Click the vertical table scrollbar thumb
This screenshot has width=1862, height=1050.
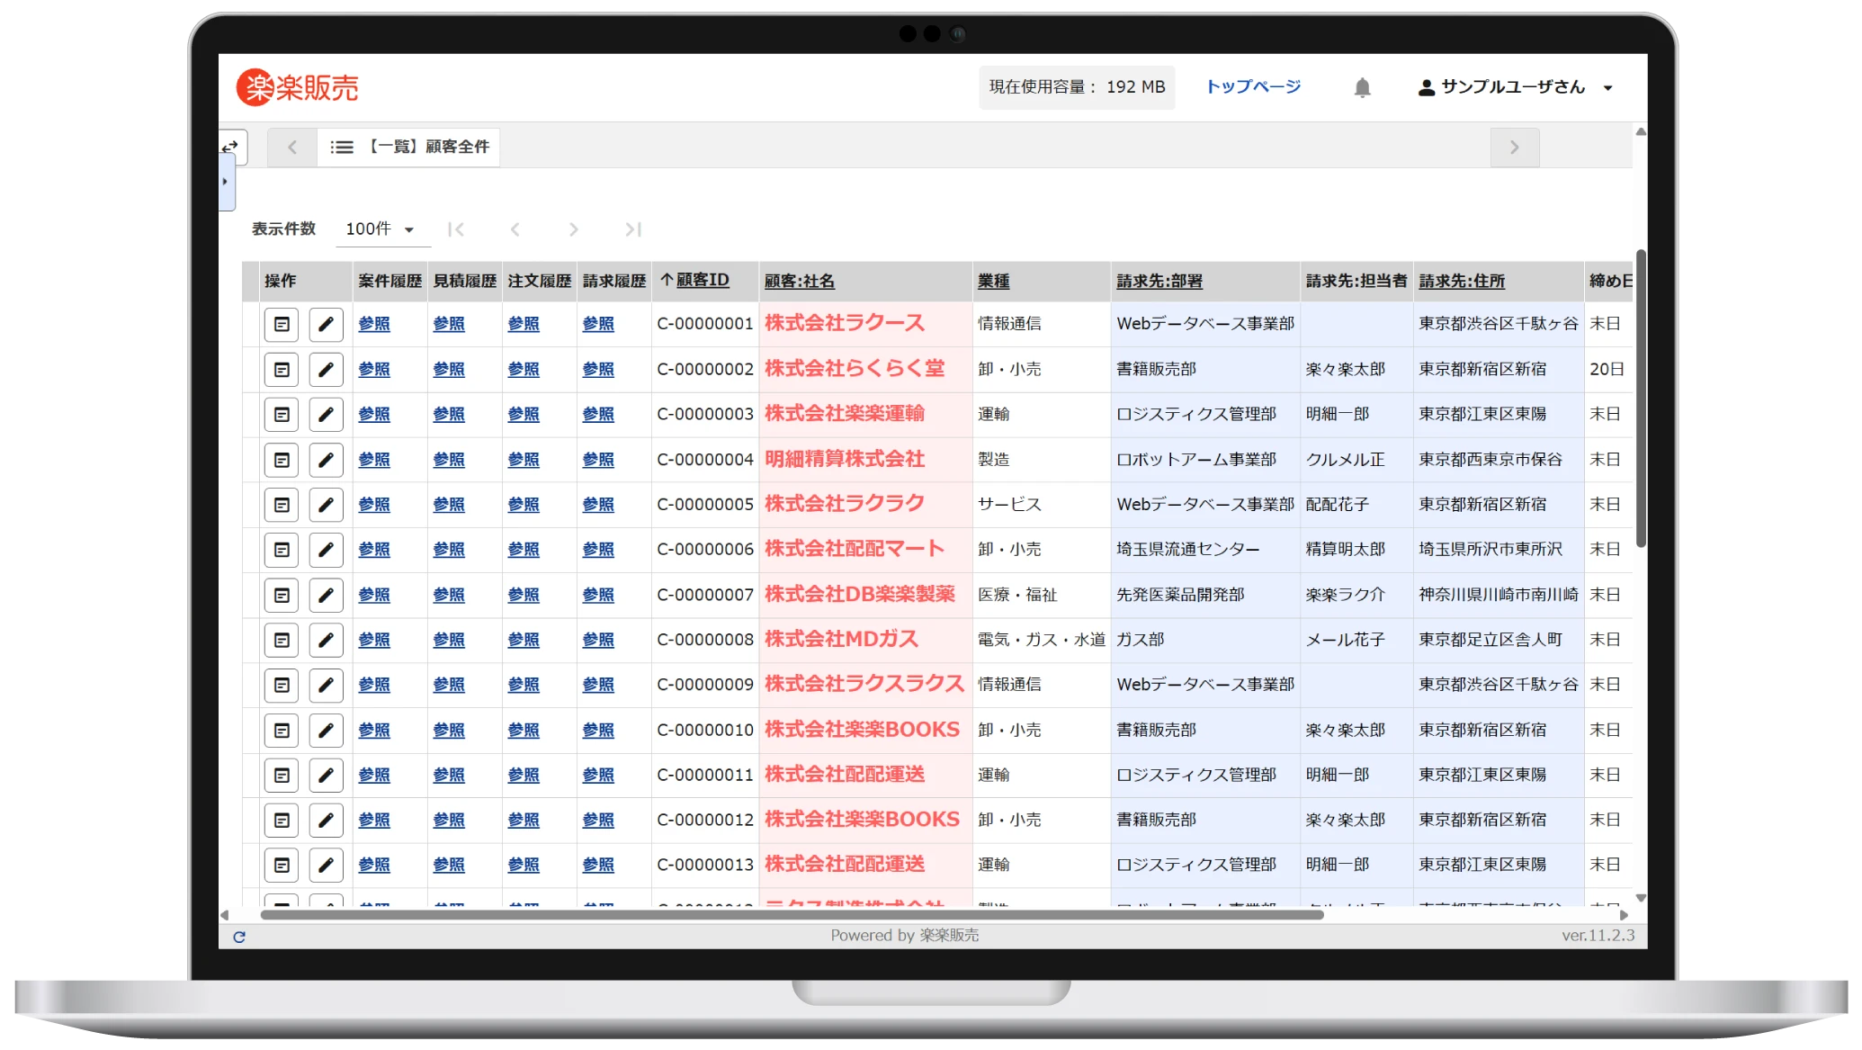1641,398
